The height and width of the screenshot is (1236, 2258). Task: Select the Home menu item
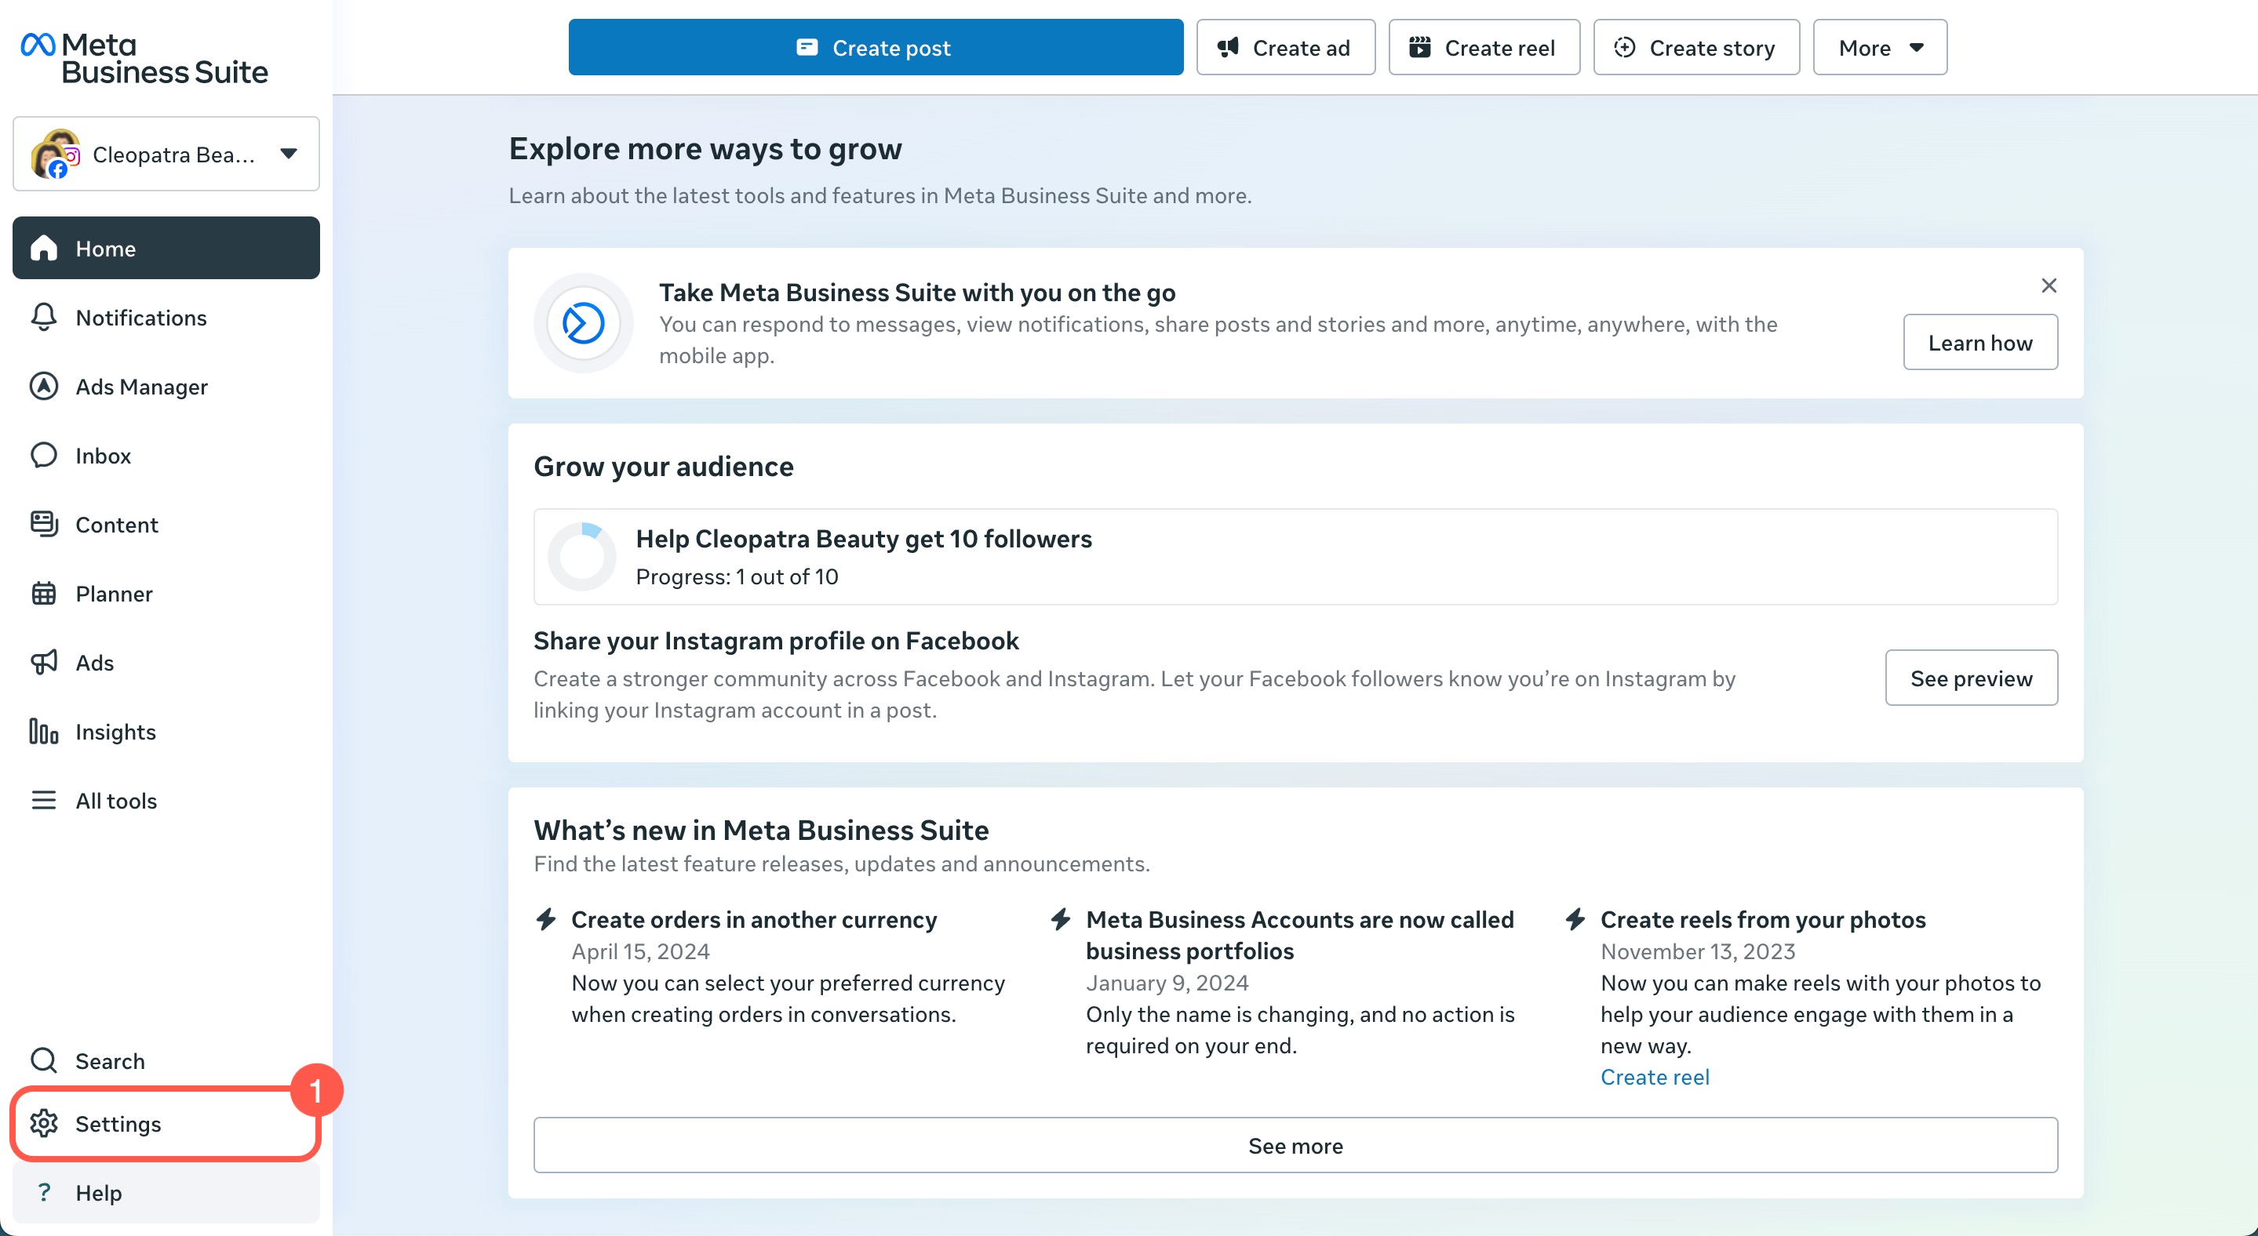(x=166, y=249)
